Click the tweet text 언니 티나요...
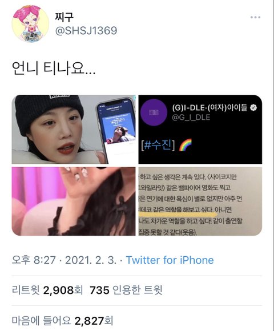This screenshot has height=331, width=274. click(x=54, y=68)
